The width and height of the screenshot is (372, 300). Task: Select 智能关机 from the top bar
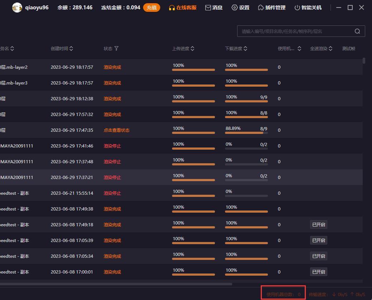[308, 7]
